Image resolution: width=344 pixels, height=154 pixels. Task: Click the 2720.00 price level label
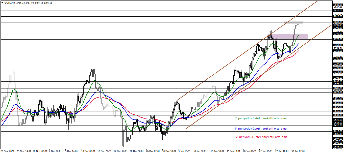(338, 68)
